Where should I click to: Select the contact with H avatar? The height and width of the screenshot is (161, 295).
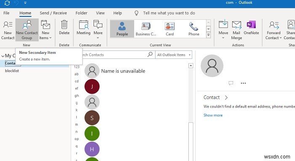(92, 149)
